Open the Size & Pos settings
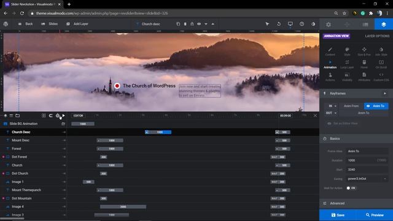The height and width of the screenshot is (221, 393). [x=364, y=52]
